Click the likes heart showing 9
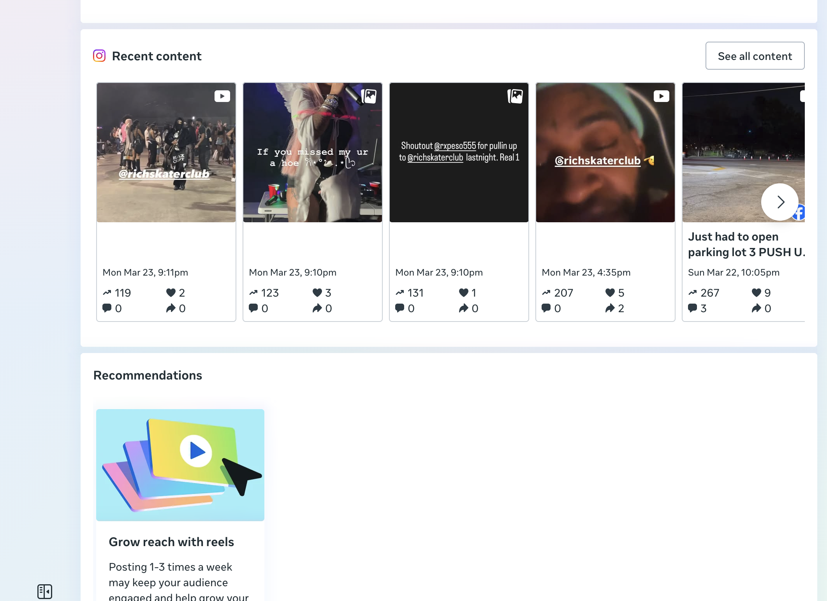This screenshot has height=601, width=827. (x=756, y=292)
